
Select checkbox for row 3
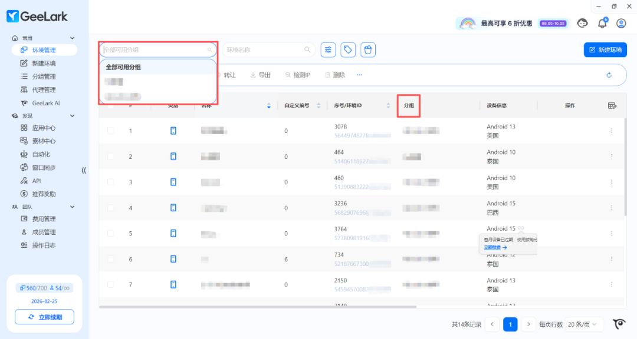pos(110,182)
